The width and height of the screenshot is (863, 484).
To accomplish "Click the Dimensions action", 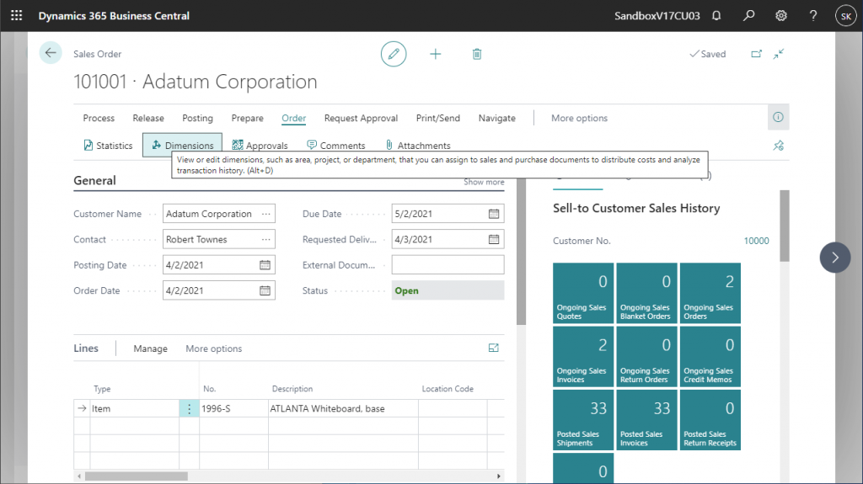I will (x=182, y=145).
